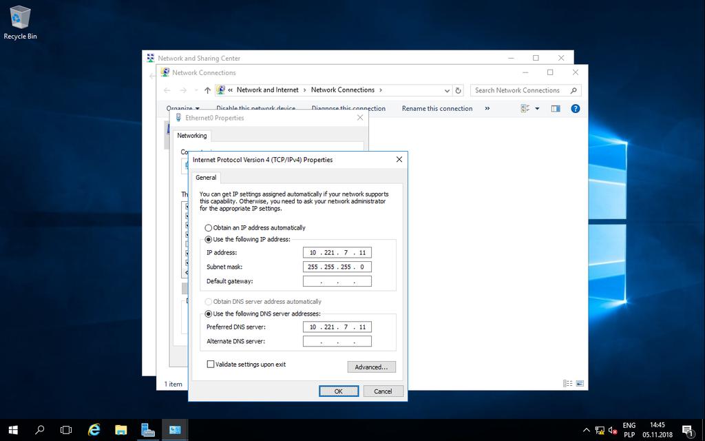Image resolution: width=705 pixels, height=441 pixels.
Task: Go up one level in Network Connections
Action: (x=207, y=90)
